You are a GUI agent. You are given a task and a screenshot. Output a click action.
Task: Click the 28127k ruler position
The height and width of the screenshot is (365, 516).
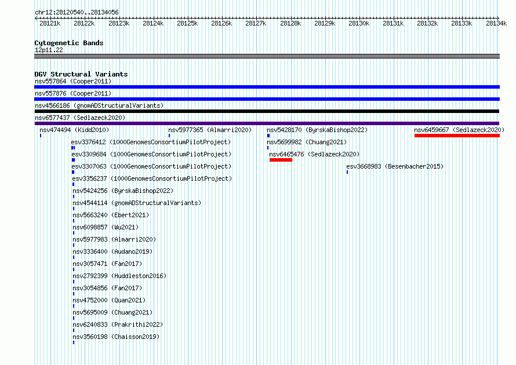(x=256, y=23)
